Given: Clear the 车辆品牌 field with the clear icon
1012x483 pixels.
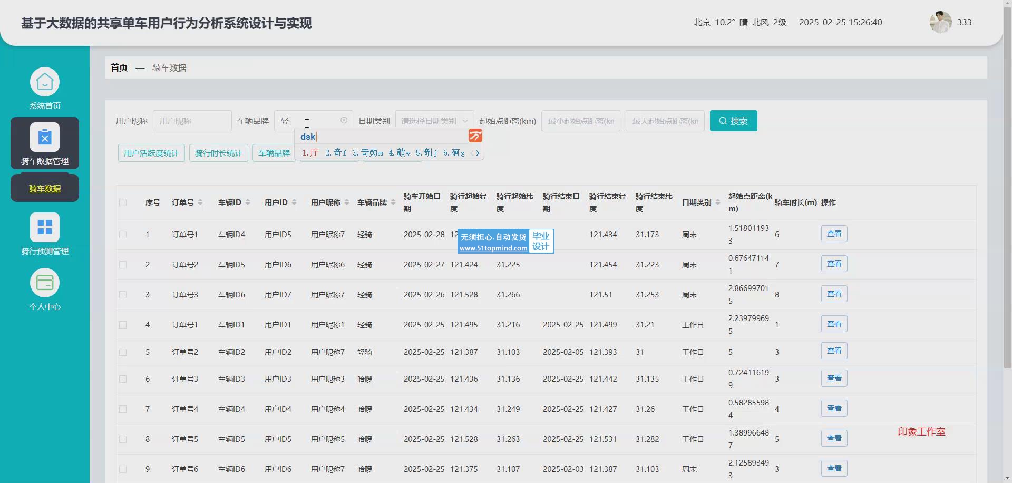Looking at the screenshot, I should click(x=344, y=121).
